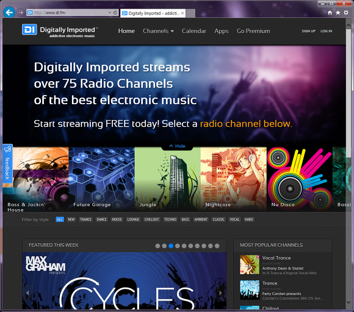Select the Bass & Jackin' House channel
This screenshot has width=354, height=312.
click(x=35, y=179)
